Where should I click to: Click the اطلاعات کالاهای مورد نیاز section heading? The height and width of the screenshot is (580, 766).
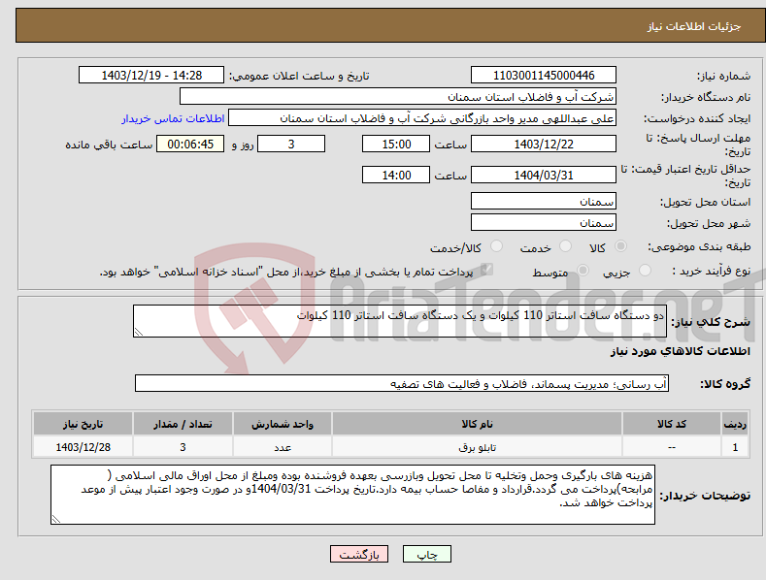click(x=680, y=351)
